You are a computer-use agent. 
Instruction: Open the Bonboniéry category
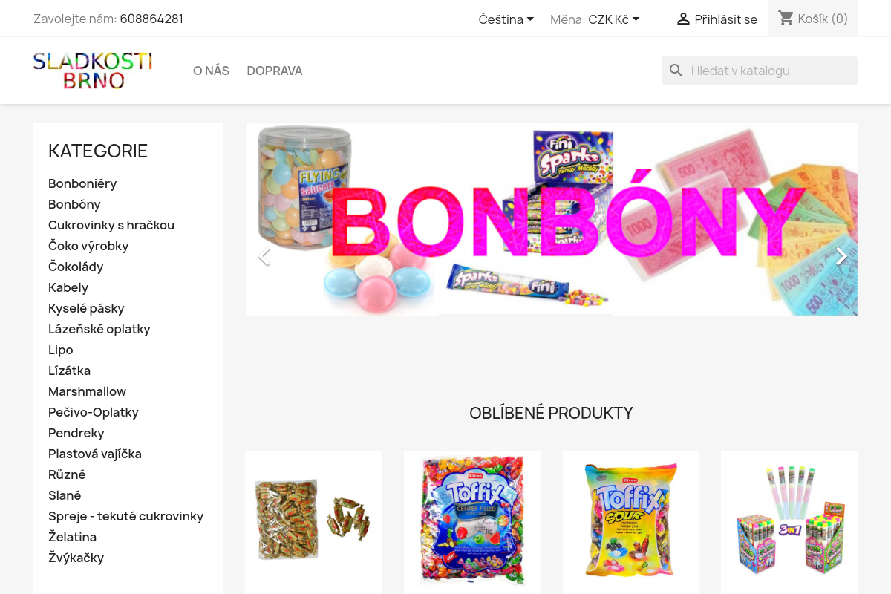coord(82,183)
